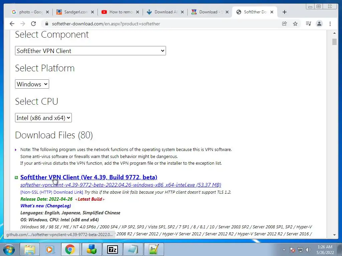Click the page scrollbar down arrow
The image size is (342, 256).
pyautogui.click(x=334, y=235)
